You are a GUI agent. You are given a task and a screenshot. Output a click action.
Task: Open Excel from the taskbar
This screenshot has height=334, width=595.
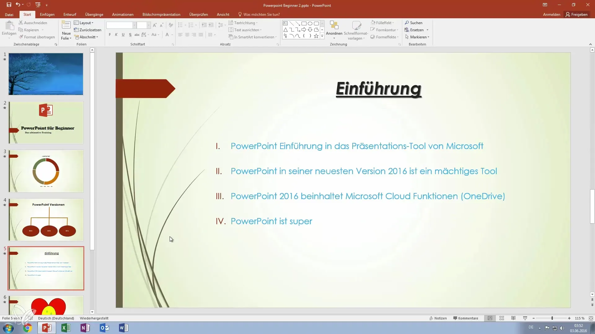66,328
